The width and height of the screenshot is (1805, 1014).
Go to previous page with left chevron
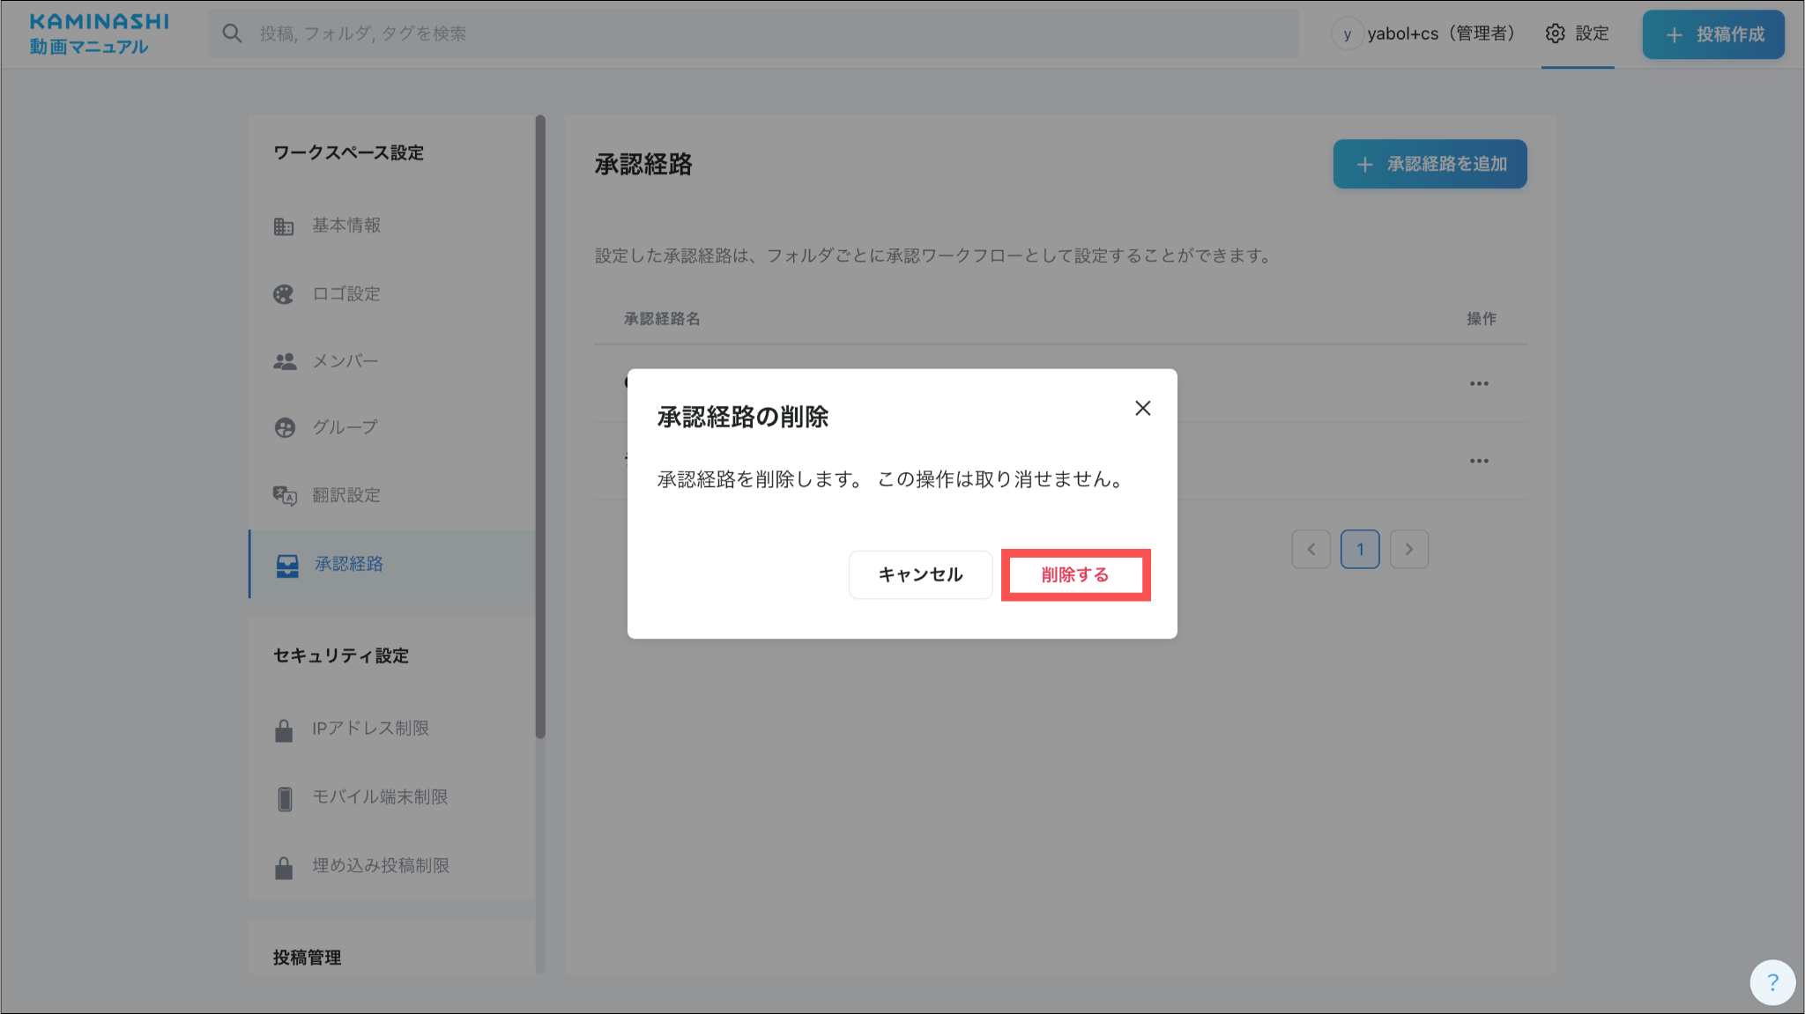tap(1311, 550)
